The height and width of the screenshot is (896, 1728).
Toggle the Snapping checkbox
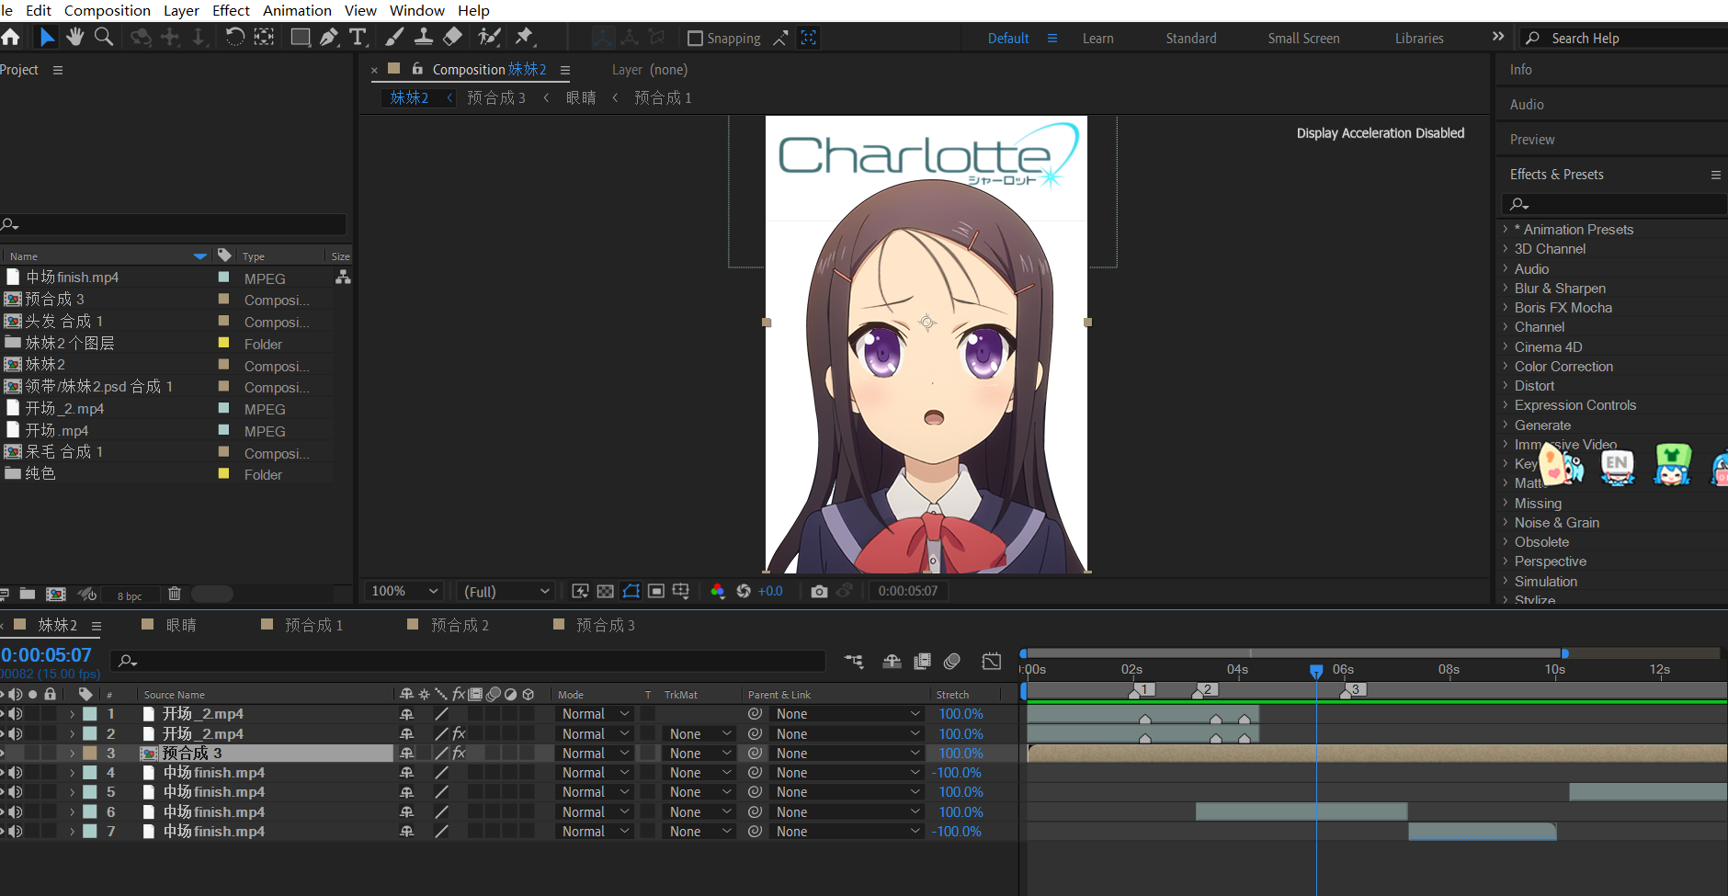(x=696, y=38)
